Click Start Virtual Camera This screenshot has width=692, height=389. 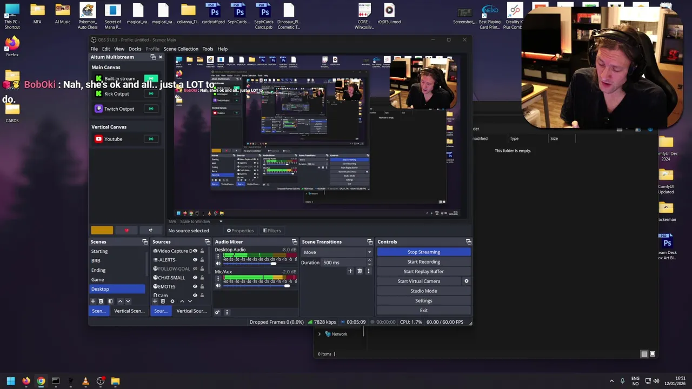(x=419, y=281)
